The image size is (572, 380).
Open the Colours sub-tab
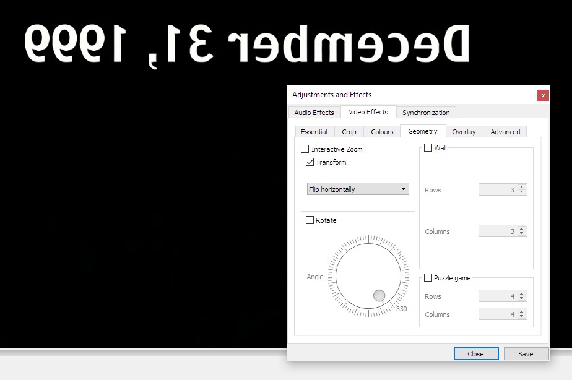tap(382, 132)
